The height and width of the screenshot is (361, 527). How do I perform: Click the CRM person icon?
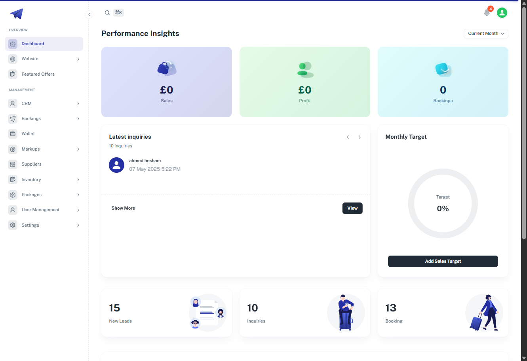[13, 103]
